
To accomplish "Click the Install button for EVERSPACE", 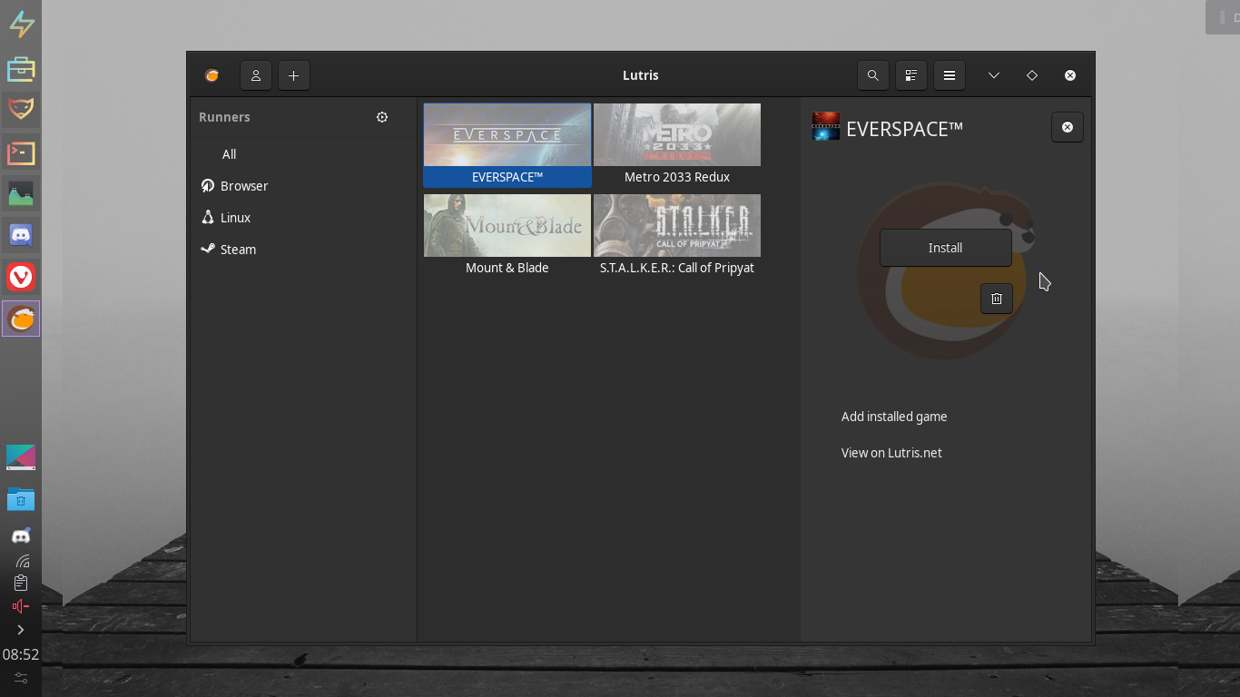I will (x=945, y=248).
